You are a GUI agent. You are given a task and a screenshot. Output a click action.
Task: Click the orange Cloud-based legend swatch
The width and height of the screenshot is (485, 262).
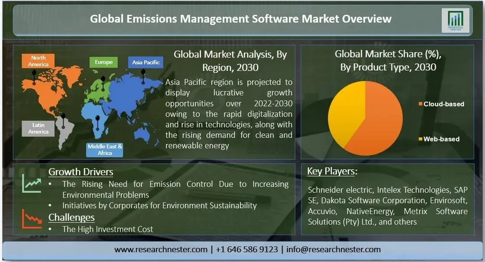click(x=420, y=104)
